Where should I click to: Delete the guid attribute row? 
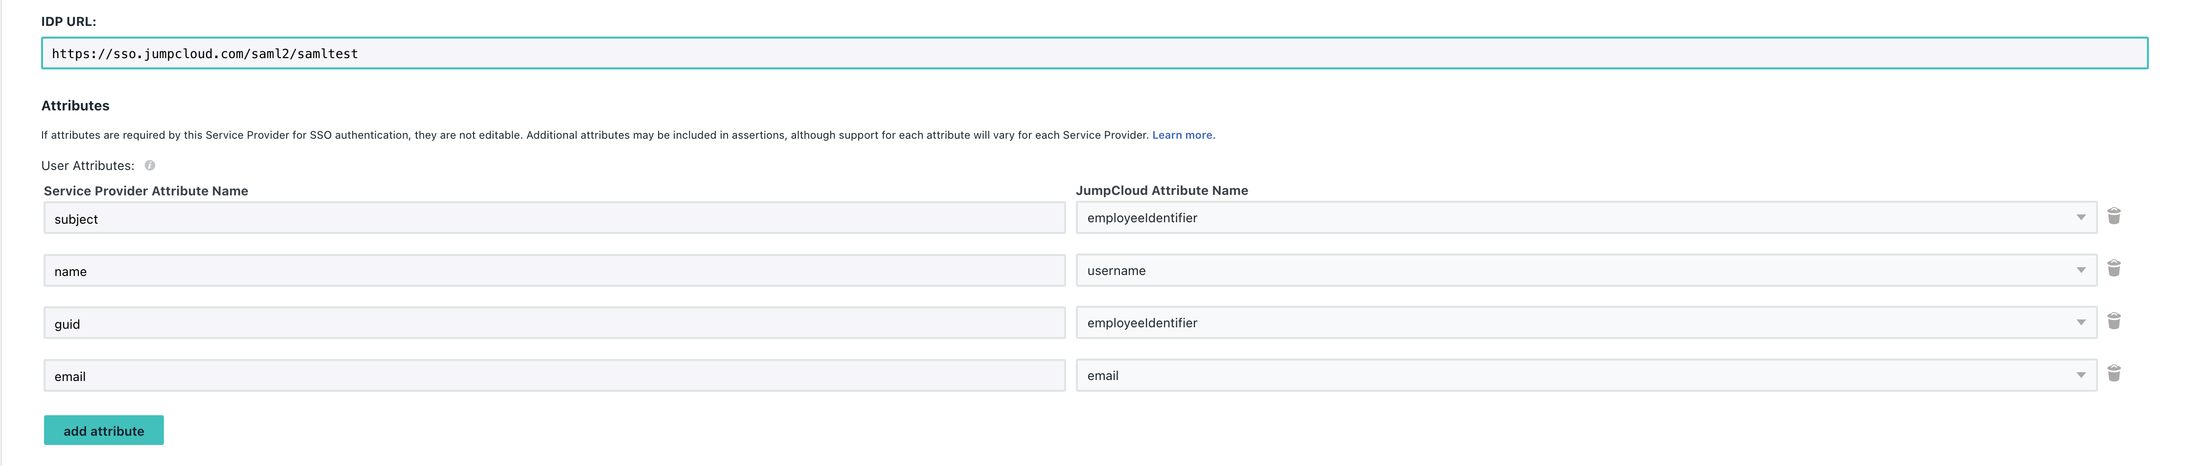2114,321
